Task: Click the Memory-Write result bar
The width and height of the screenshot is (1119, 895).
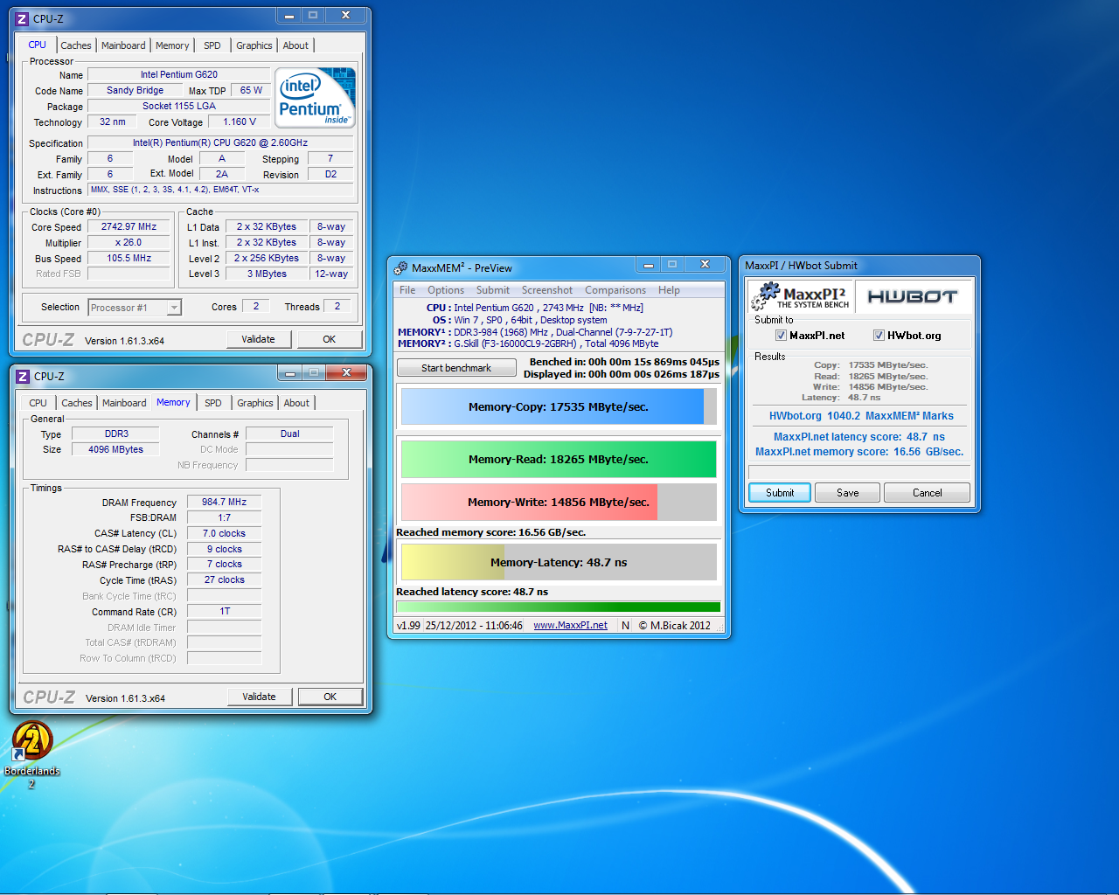Action: coord(559,502)
